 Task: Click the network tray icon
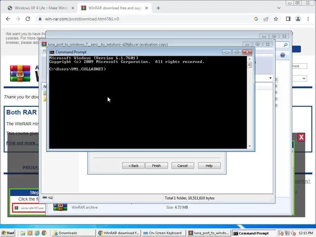point(287,233)
